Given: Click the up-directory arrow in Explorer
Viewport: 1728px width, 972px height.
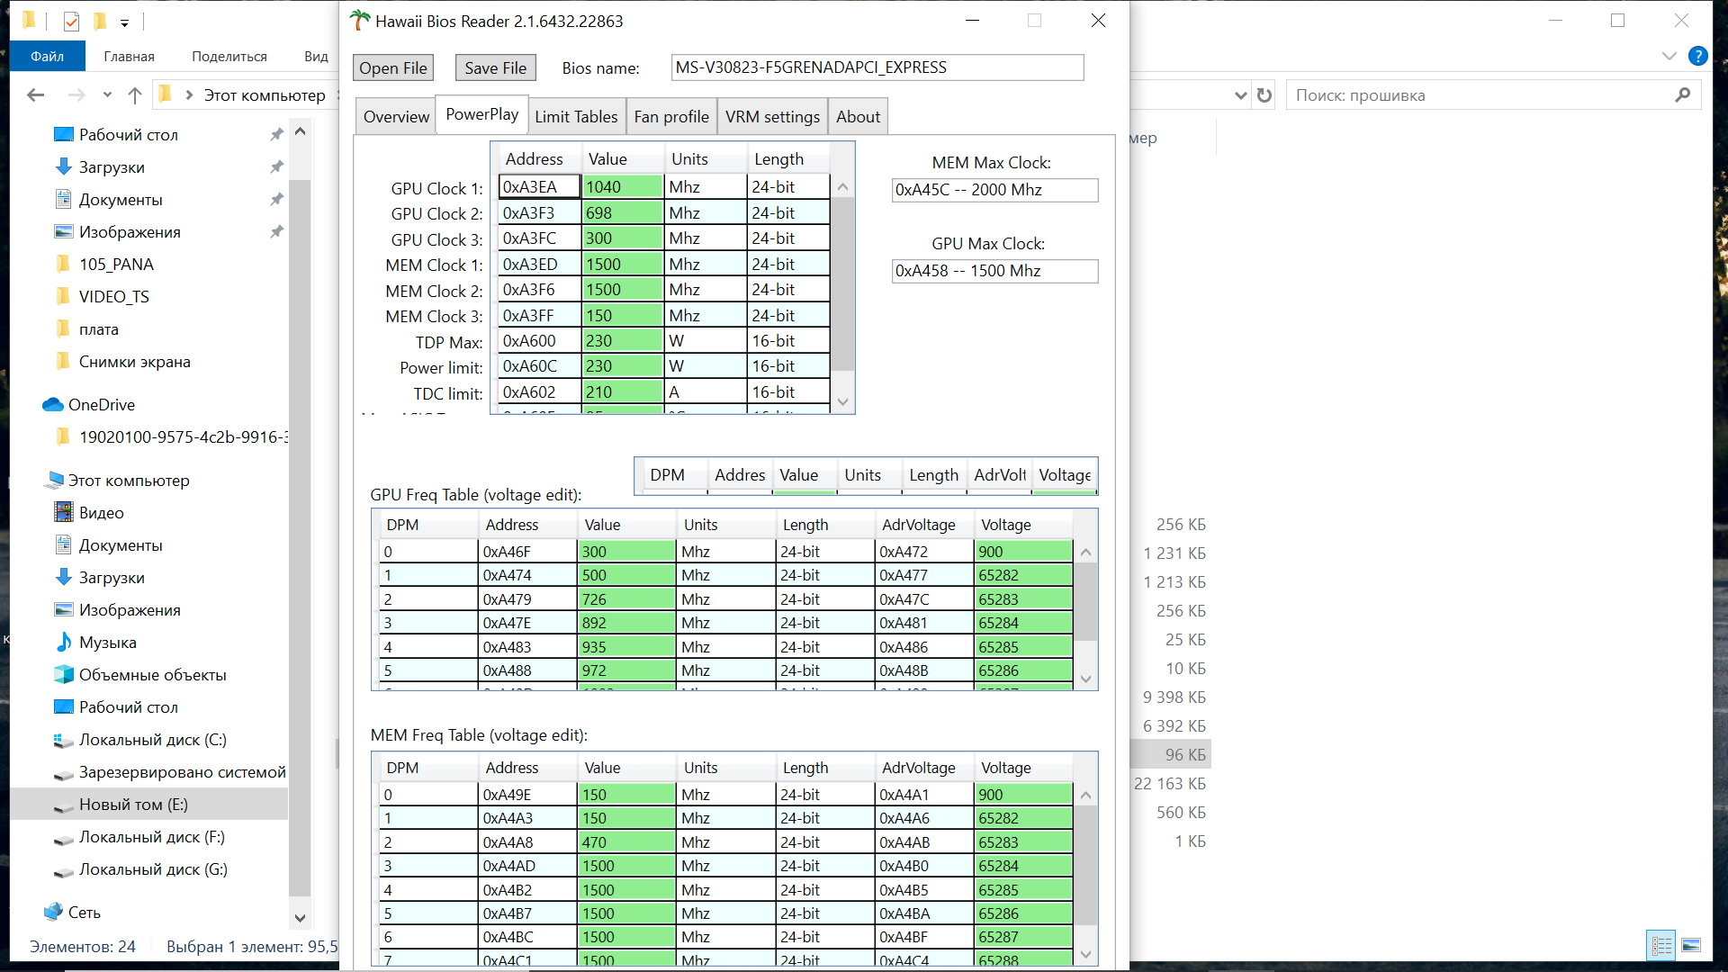Looking at the screenshot, I should click(x=135, y=95).
